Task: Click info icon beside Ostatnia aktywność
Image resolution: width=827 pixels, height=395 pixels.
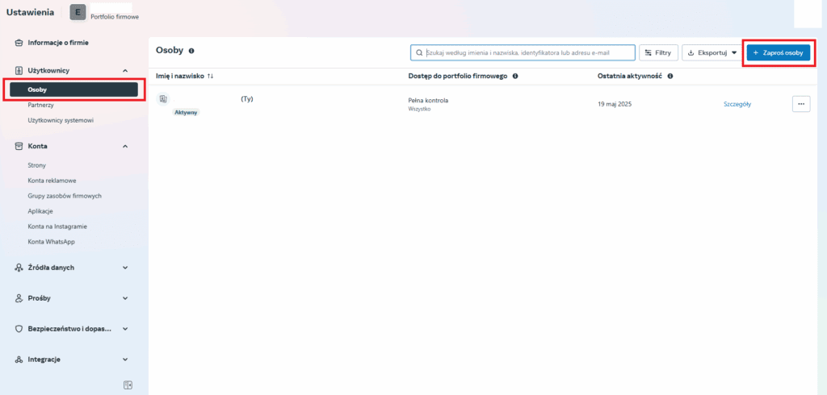Action: (x=670, y=77)
